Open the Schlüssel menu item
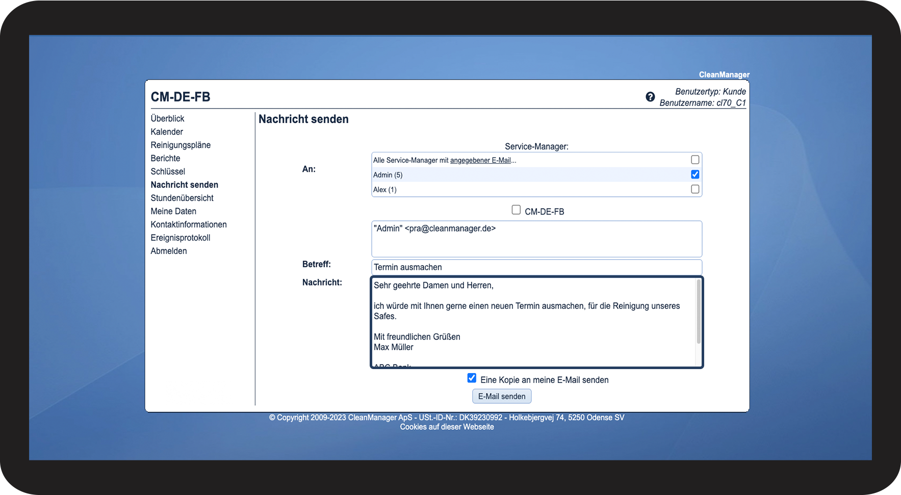 pyautogui.click(x=168, y=171)
